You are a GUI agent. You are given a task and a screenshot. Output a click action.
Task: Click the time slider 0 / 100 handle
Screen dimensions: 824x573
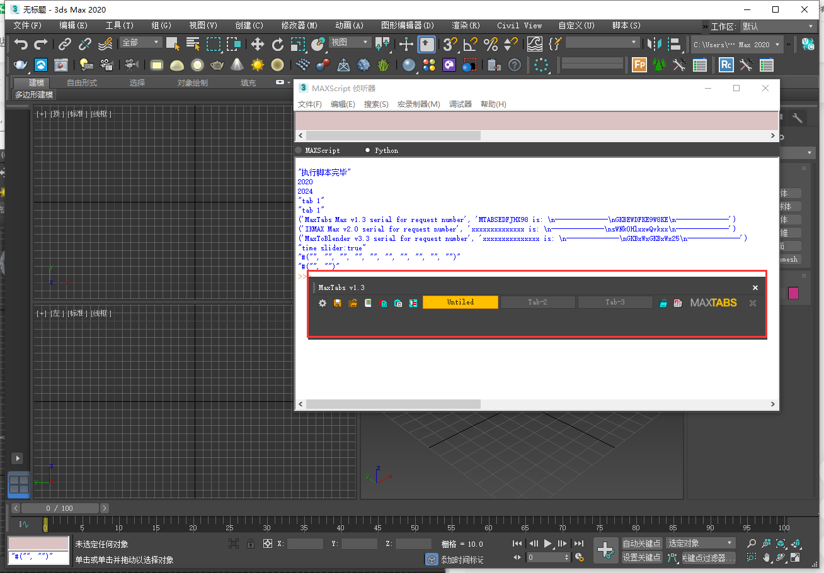point(60,508)
